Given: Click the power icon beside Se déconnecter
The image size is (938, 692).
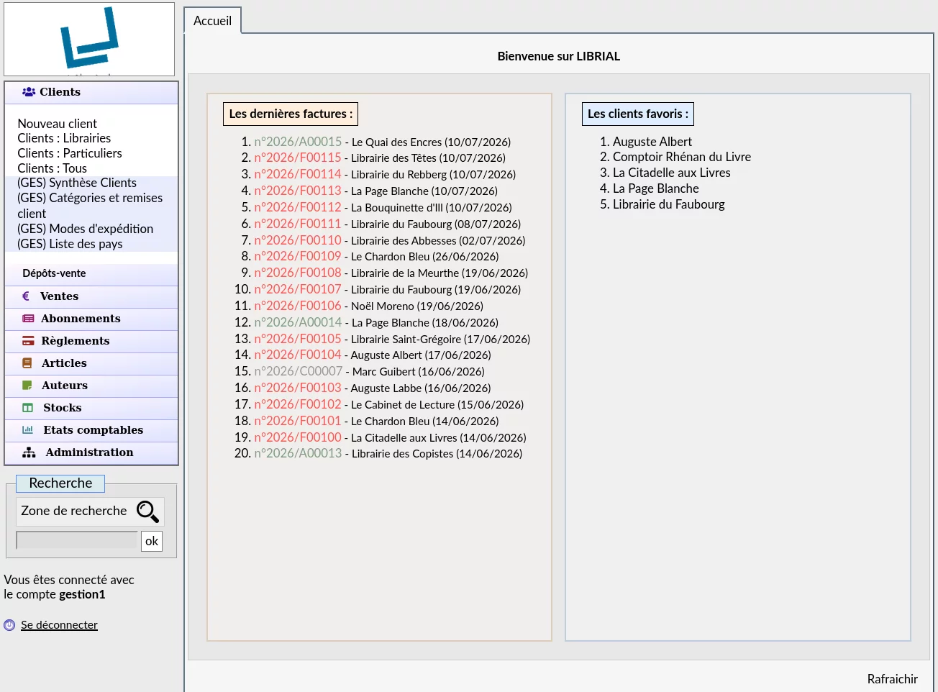Looking at the screenshot, I should pos(9,625).
